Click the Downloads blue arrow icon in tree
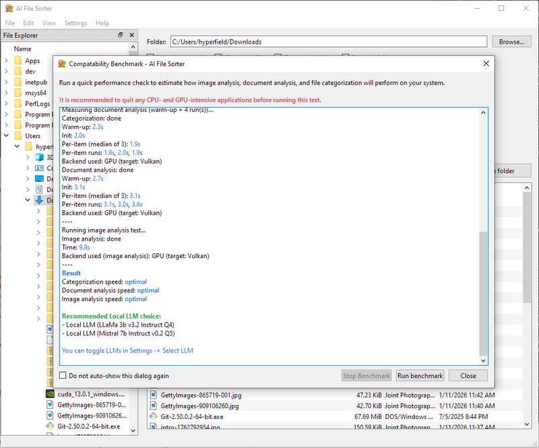The image size is (539, 448). coord(40,200)
